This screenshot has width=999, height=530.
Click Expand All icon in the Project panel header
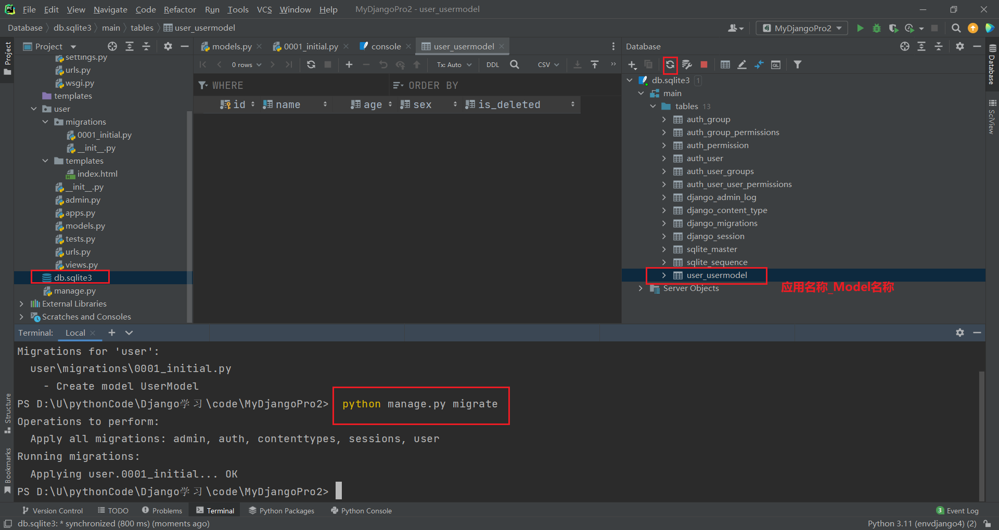[x=130, y=46]
